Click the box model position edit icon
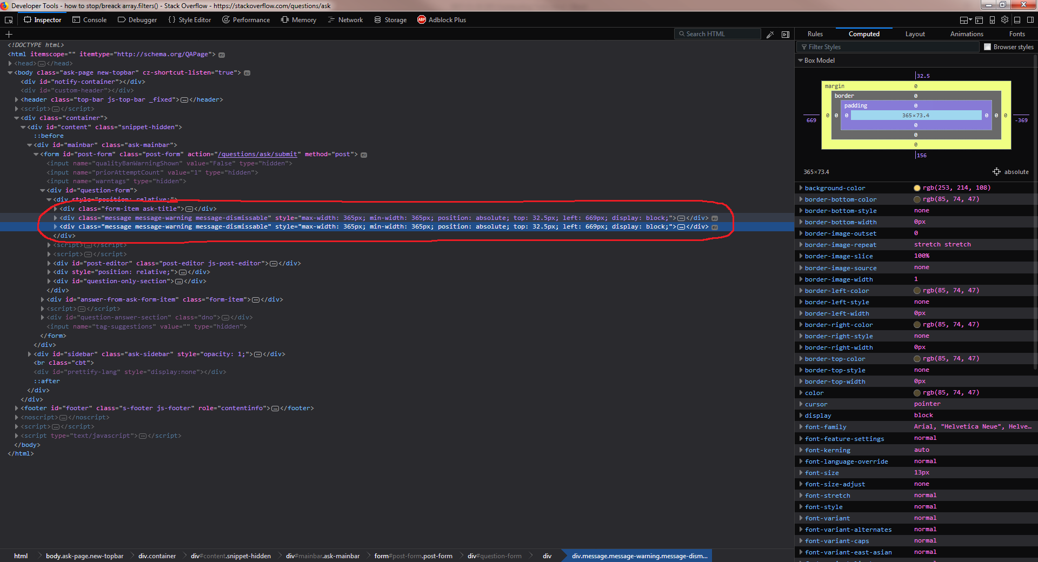Image resolution: width=1038 pixels, height=562 pixels. [x=996, y=172]
